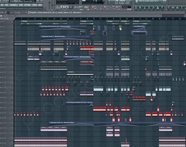Viewport: 186px width, 147px height.
Task: Click the second round shortcut icon after circular arrow
Action: pos(140,7)
